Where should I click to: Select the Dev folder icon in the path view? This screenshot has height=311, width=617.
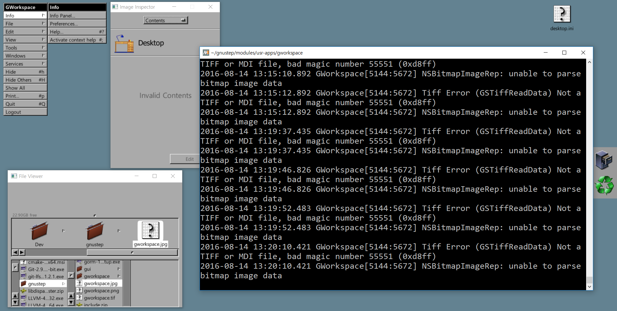40,231
